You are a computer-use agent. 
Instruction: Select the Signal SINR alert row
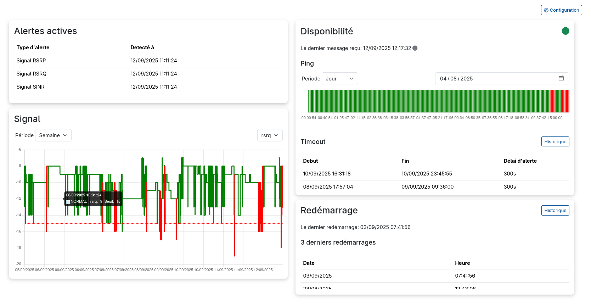click(x=148, y=87)
